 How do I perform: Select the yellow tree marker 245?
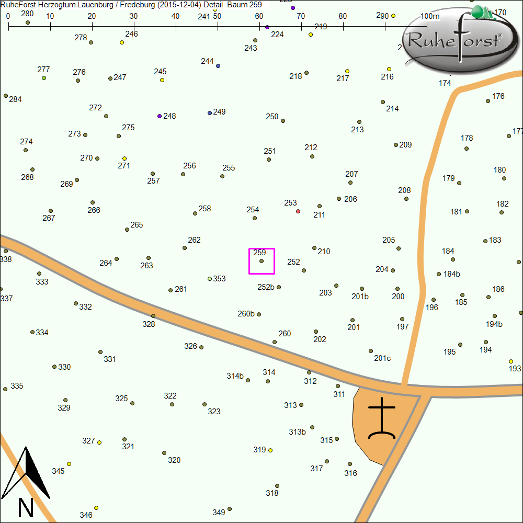[x=162, y=80]
